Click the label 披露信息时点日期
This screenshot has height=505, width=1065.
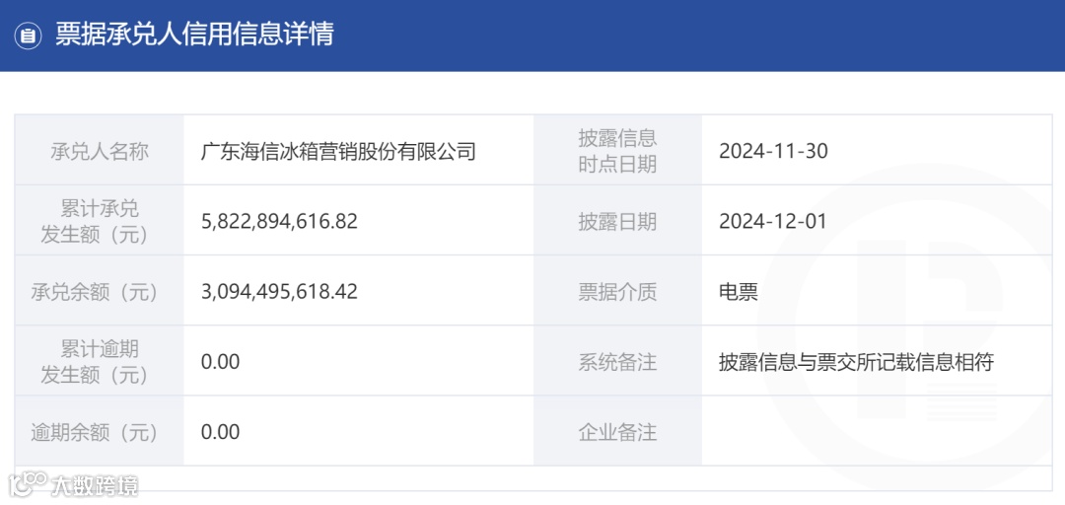pyautogui.click(x=617, y=151)
